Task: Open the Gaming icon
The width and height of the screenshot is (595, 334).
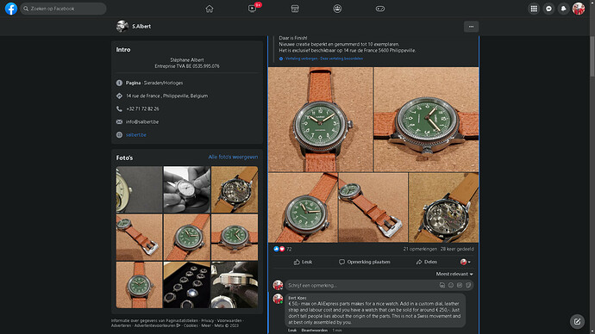Action: [379, 9]
